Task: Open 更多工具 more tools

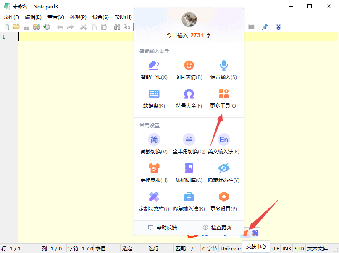Action: [x=223, y=99]
